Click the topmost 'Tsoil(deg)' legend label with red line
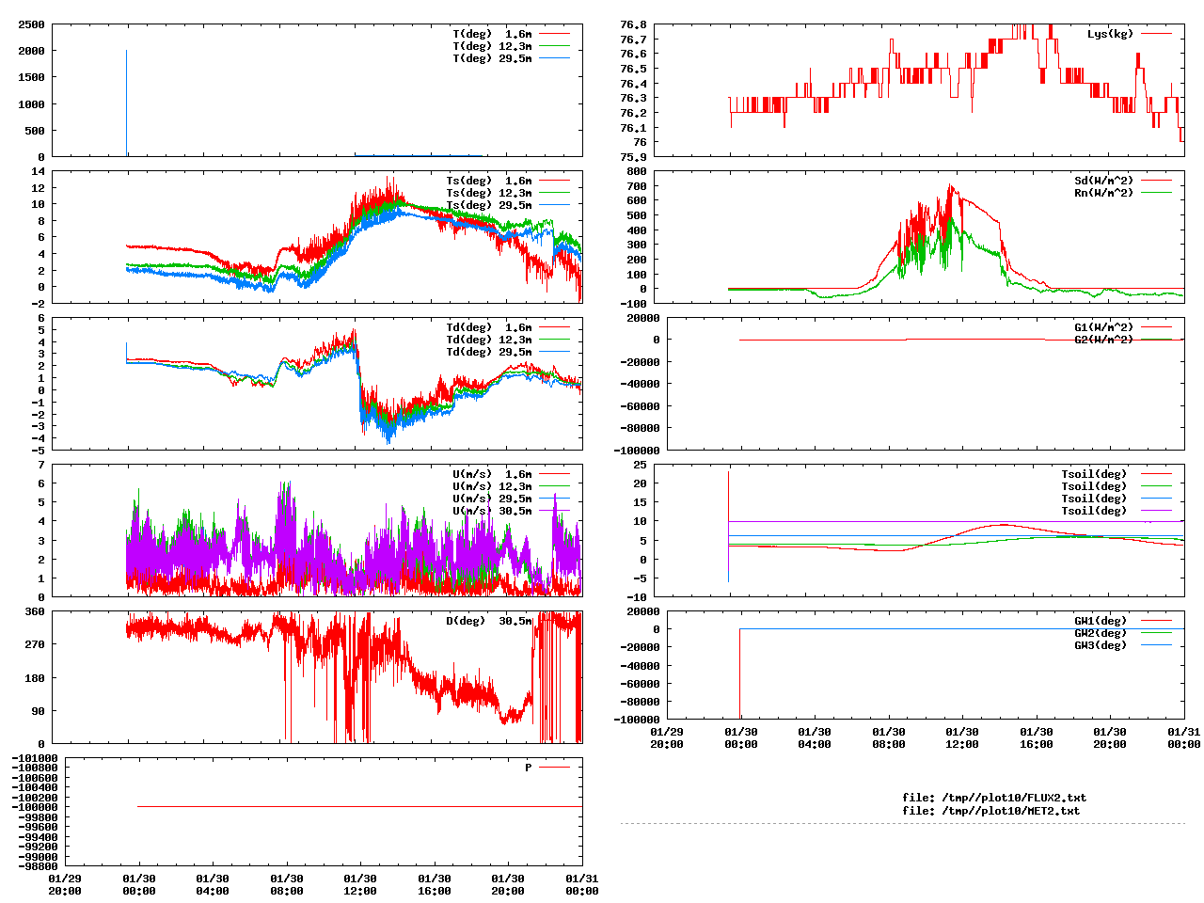The width and height of the screenshot is (1204, 903). point(1094,474)
